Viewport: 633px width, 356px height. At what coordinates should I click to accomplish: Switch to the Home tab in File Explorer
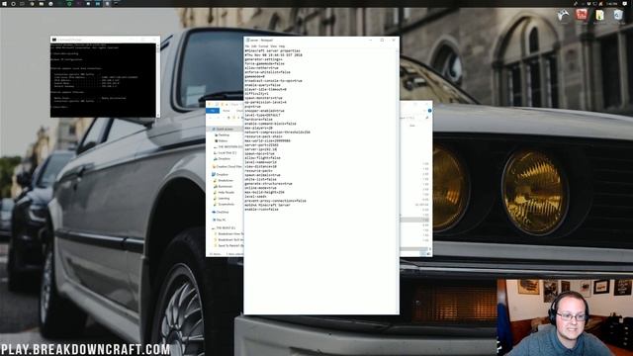pos(226,110)
